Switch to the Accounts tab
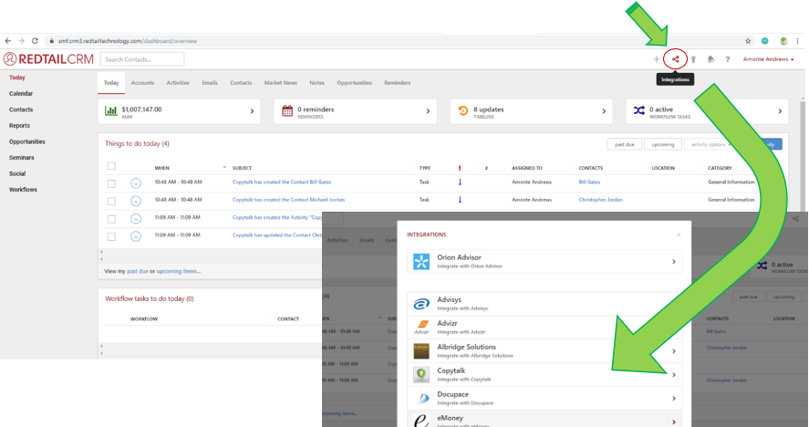 (x=142, y=83)
